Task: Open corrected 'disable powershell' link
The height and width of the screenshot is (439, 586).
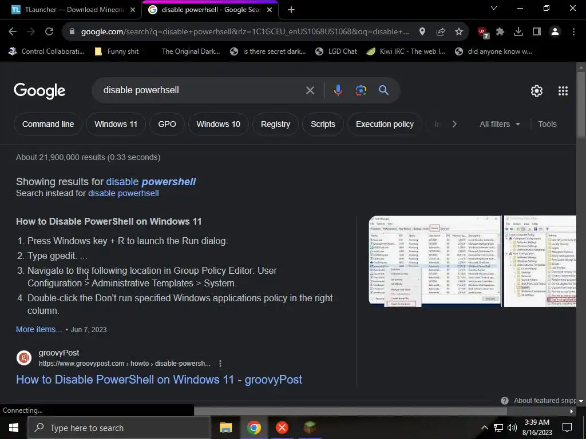Action: tap(151, 182)
